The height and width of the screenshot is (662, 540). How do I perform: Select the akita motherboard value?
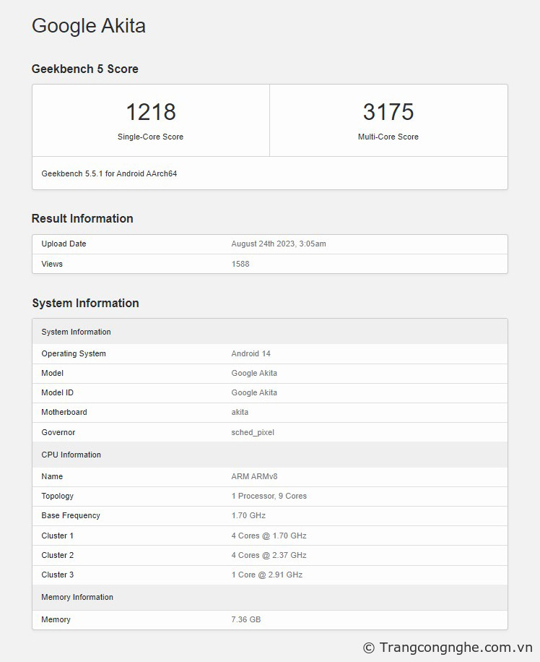pyautogui.click(x=240, y=412)
